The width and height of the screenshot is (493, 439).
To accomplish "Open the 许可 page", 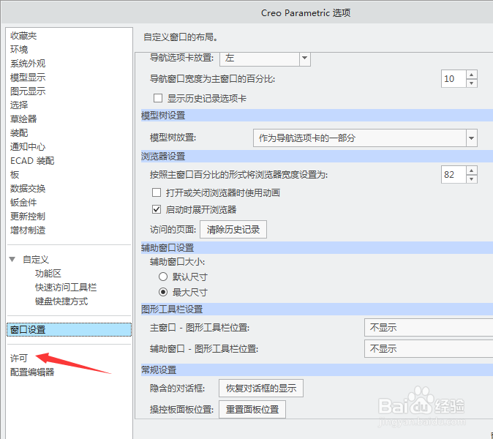I will coord(19,358).
